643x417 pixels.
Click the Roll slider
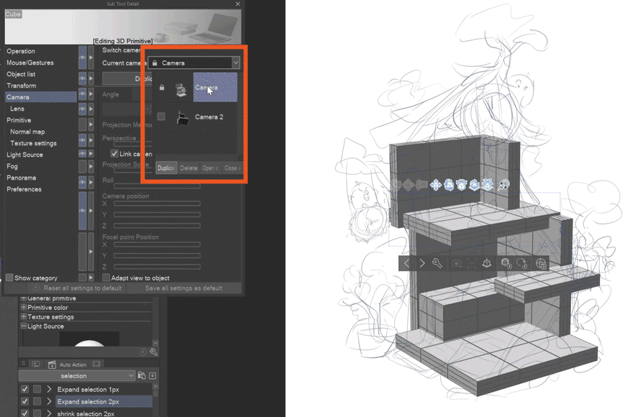157,186
